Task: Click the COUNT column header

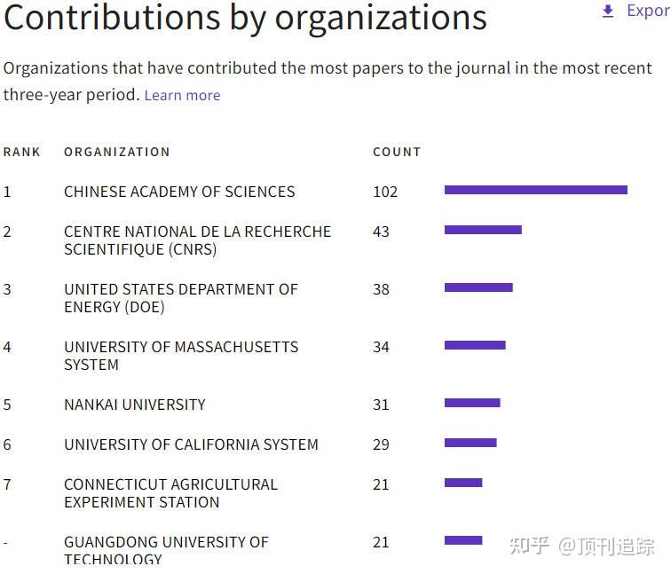Action: click(397, 152)
